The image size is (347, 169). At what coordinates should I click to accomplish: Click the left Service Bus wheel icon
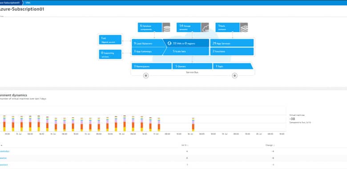click(145, 76)
